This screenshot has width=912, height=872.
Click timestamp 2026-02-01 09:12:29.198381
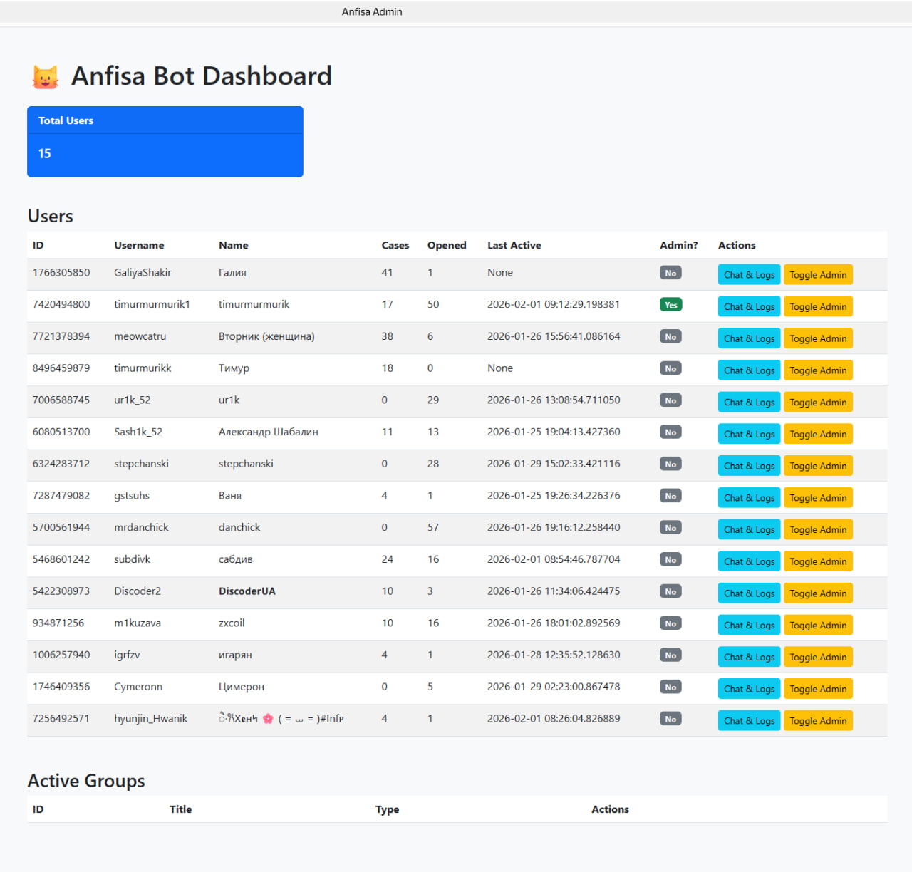click(x=554, y=304)
